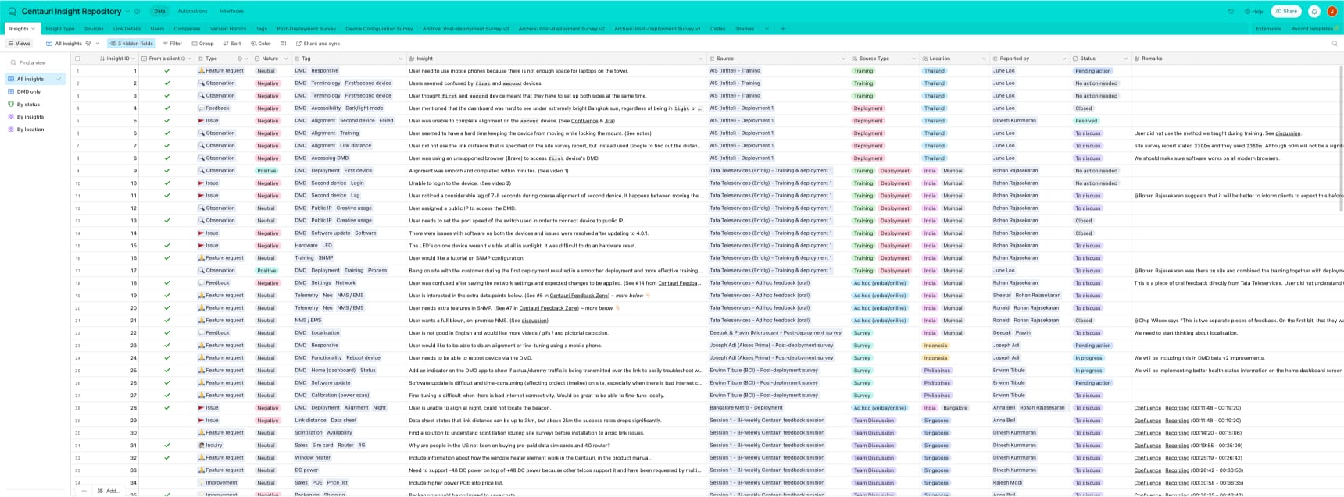Click the Remarks column header

(x=1238, y=59)
